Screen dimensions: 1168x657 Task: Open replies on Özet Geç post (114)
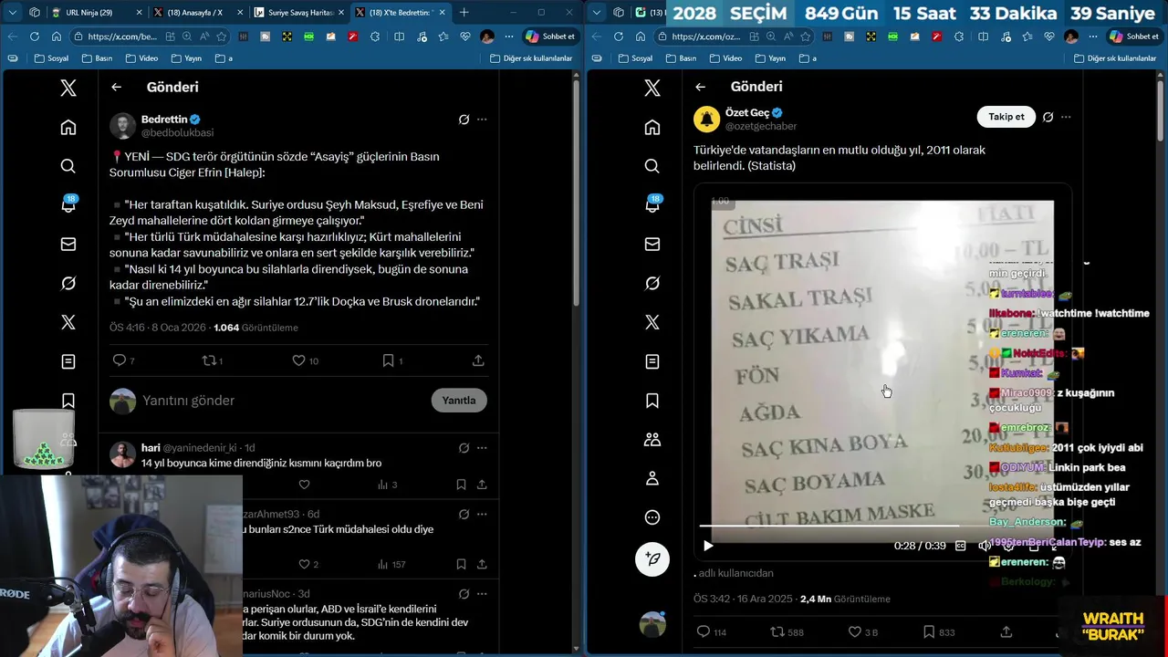(x=703, y=631)
